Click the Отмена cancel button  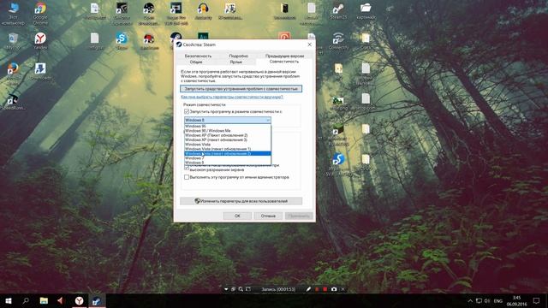[x=268, y=216]
